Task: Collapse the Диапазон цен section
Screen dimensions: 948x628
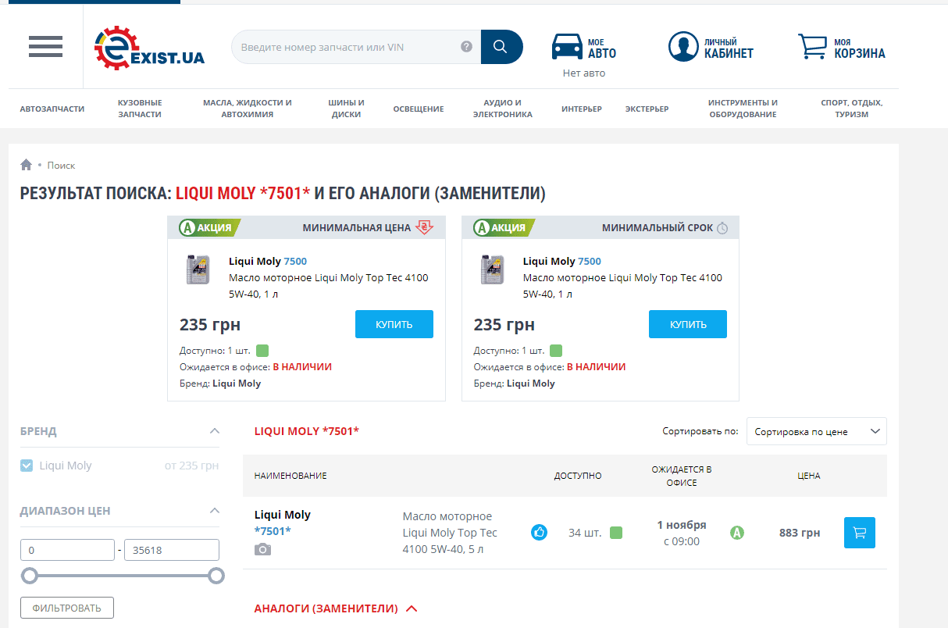Action: click(215, 511)
